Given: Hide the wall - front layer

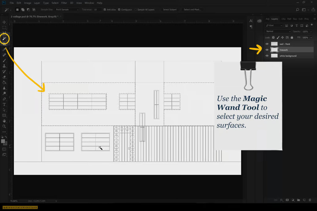Looking at the screenshot, I should [x=267, y=44].
